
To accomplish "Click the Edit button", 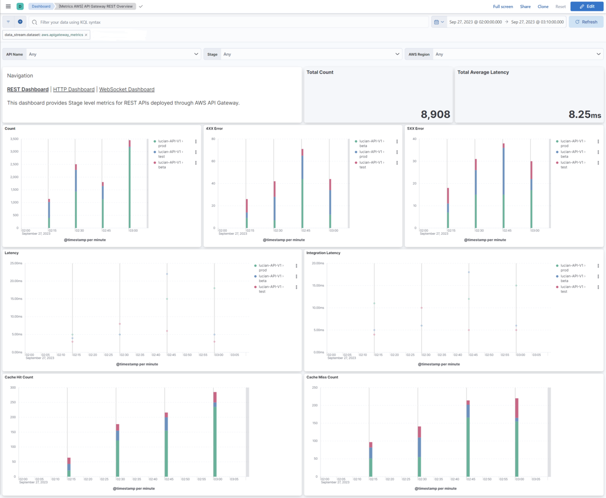I will [587, 6].
